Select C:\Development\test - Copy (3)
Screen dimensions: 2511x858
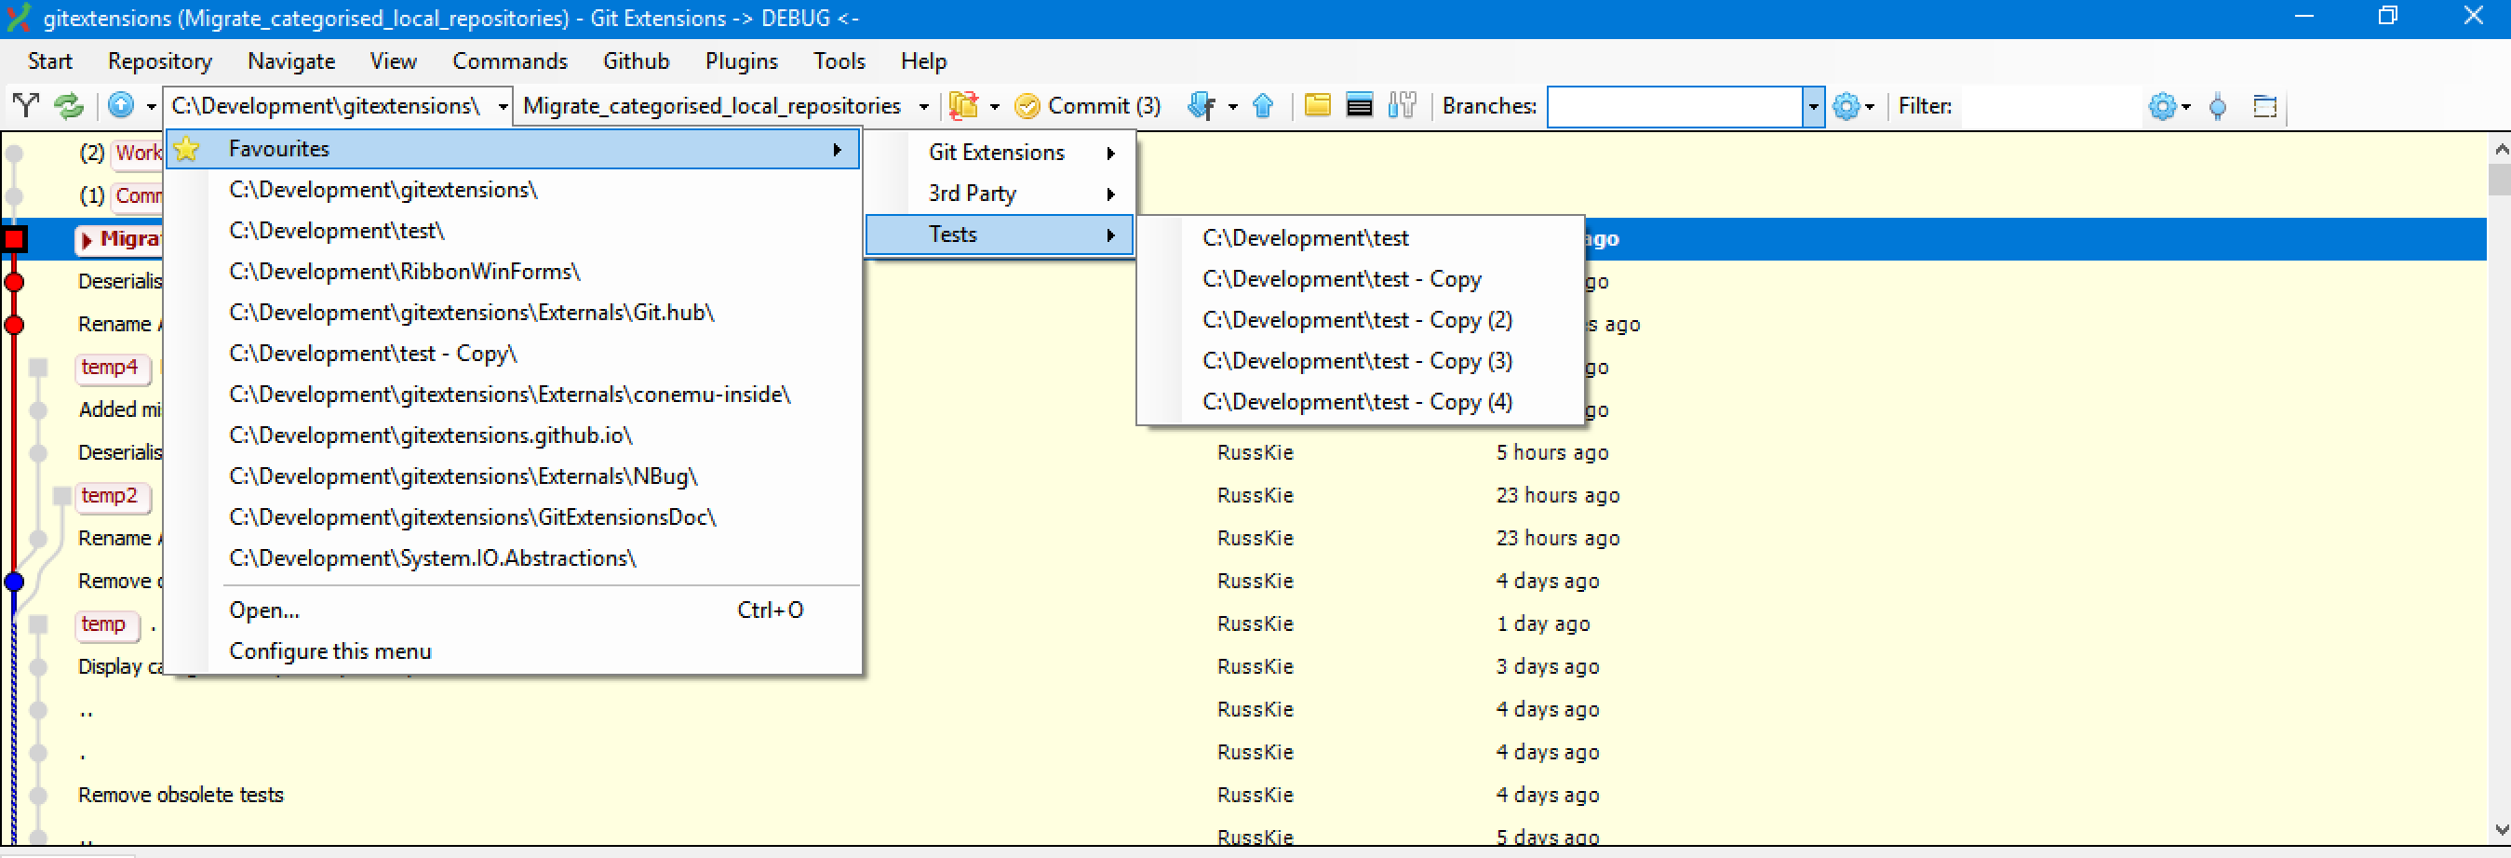(1357, 361)
